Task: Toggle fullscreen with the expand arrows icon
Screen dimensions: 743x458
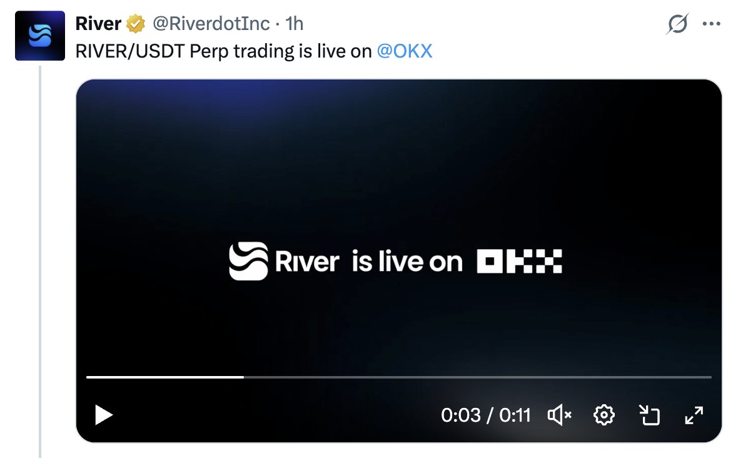Action: (694, 415)
